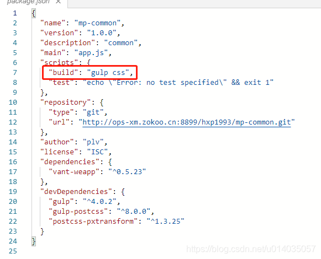The image size is (321, 259).
Task: Click the "common" description value
Action: [x=121, y=43]
